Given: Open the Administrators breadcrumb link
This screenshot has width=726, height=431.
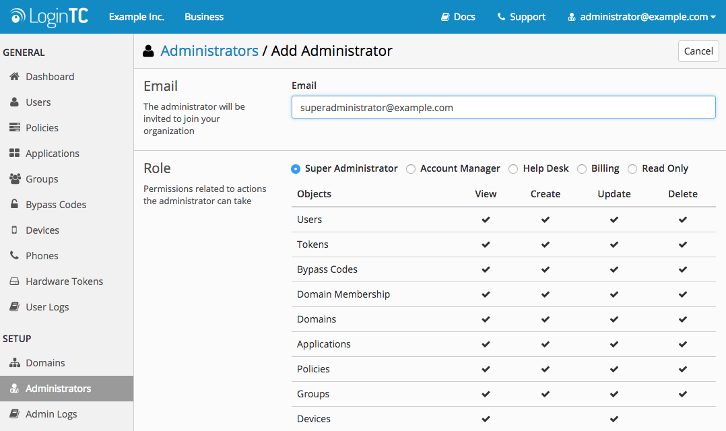Looking at the screenshot, I should (209, 51).
